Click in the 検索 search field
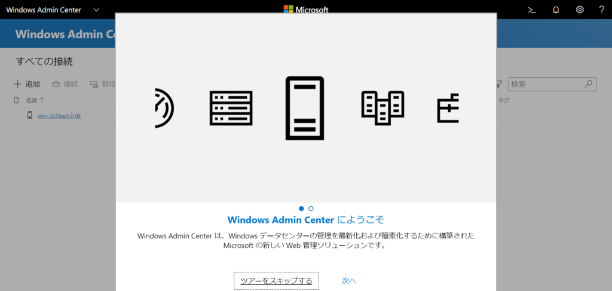This screenshot has width=612, height=291. tap(552, 84)
